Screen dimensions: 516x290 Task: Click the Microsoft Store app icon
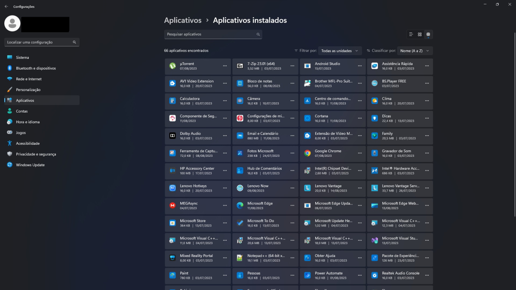coord(172,223)
